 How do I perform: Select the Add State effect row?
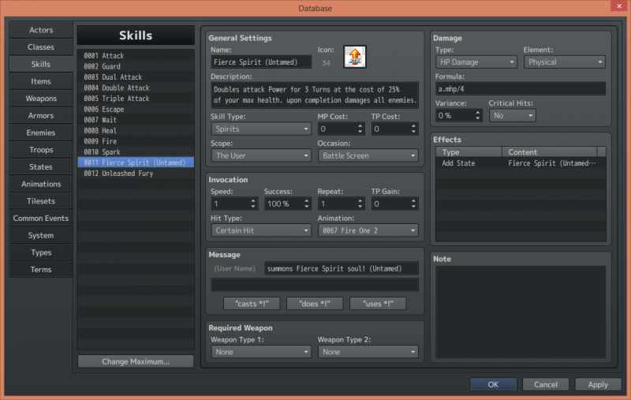[521, 163]
